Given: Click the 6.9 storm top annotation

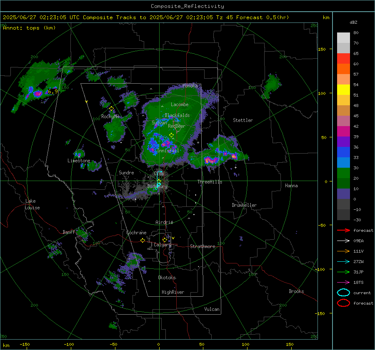Looking at the screenshot, I should [x=53, y=91].
